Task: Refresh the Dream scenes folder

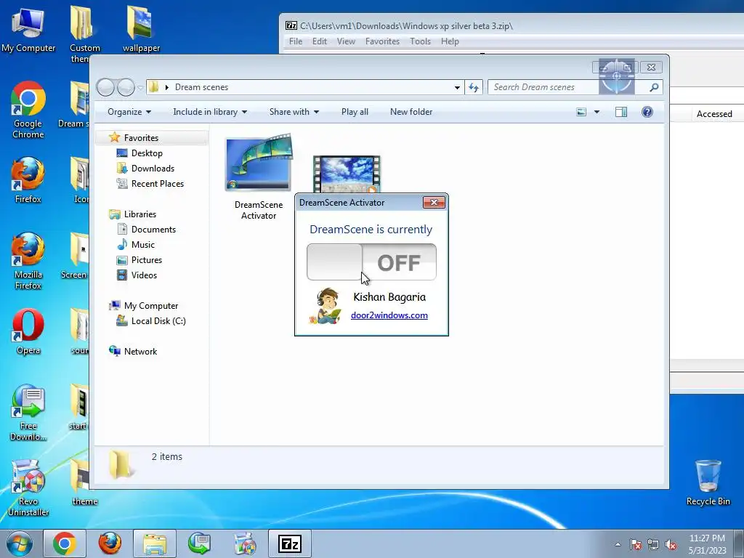Action: point(474,87)
